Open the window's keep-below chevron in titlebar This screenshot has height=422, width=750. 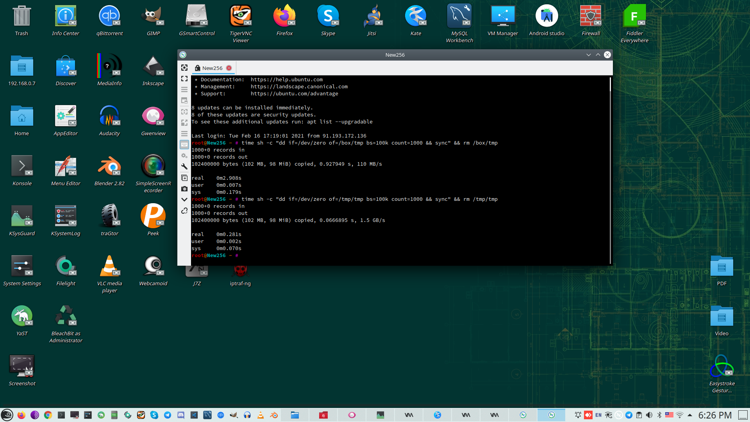pos(588,55)
